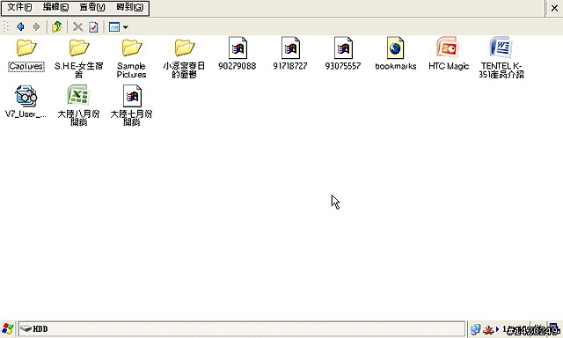The image size is (563, 338).
Task: Select the 93075557 file icon
Action: pos(343,48)
